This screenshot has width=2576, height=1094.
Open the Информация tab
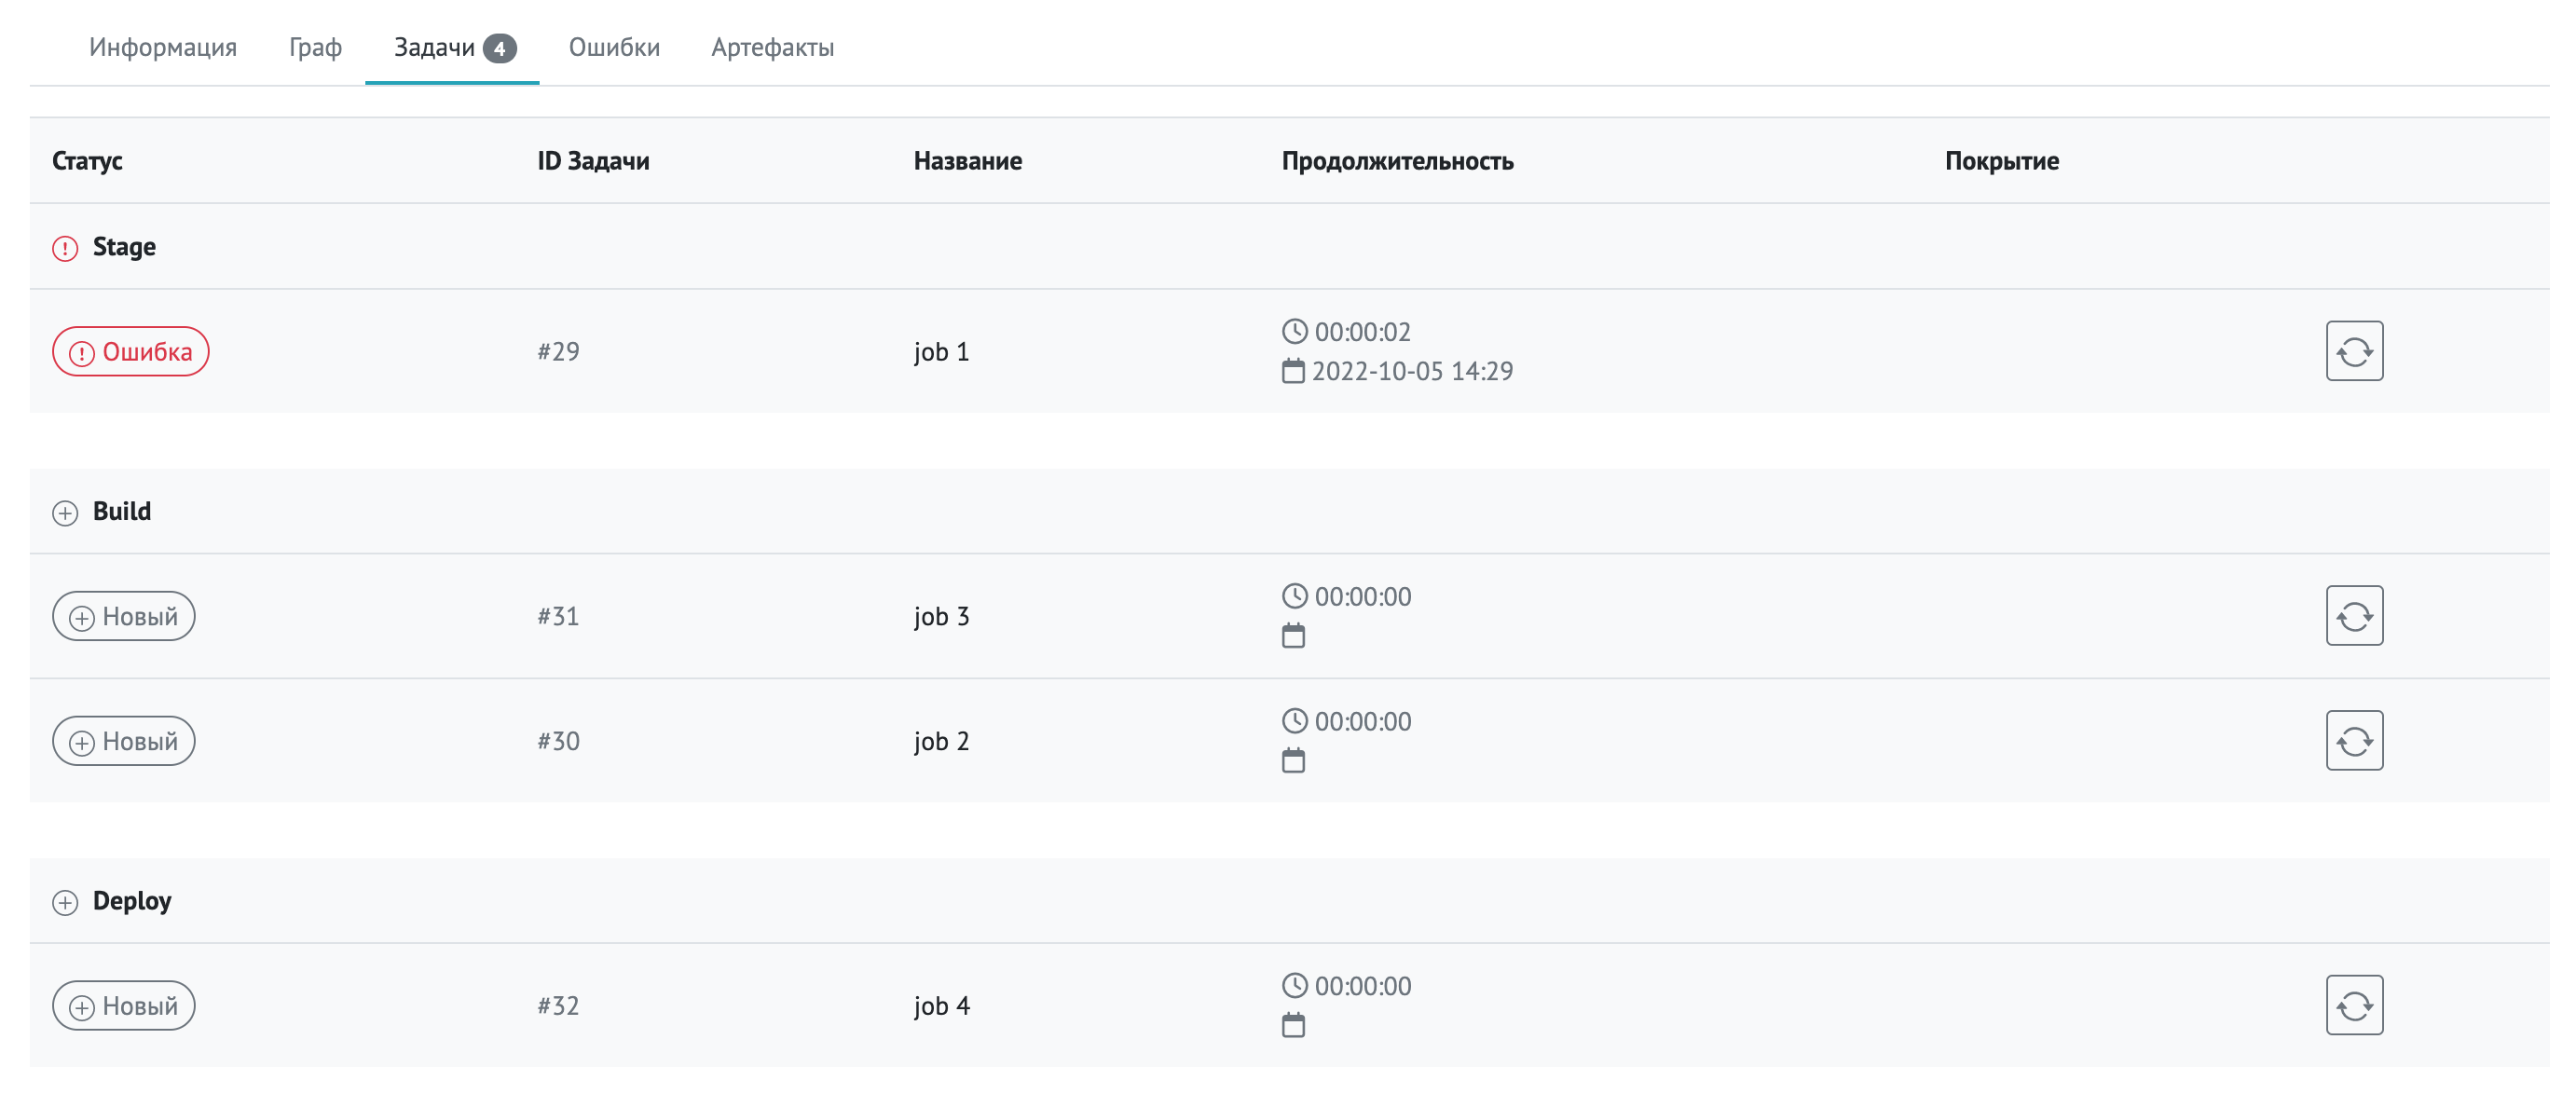pyautogui.click(x=163, y=47)
